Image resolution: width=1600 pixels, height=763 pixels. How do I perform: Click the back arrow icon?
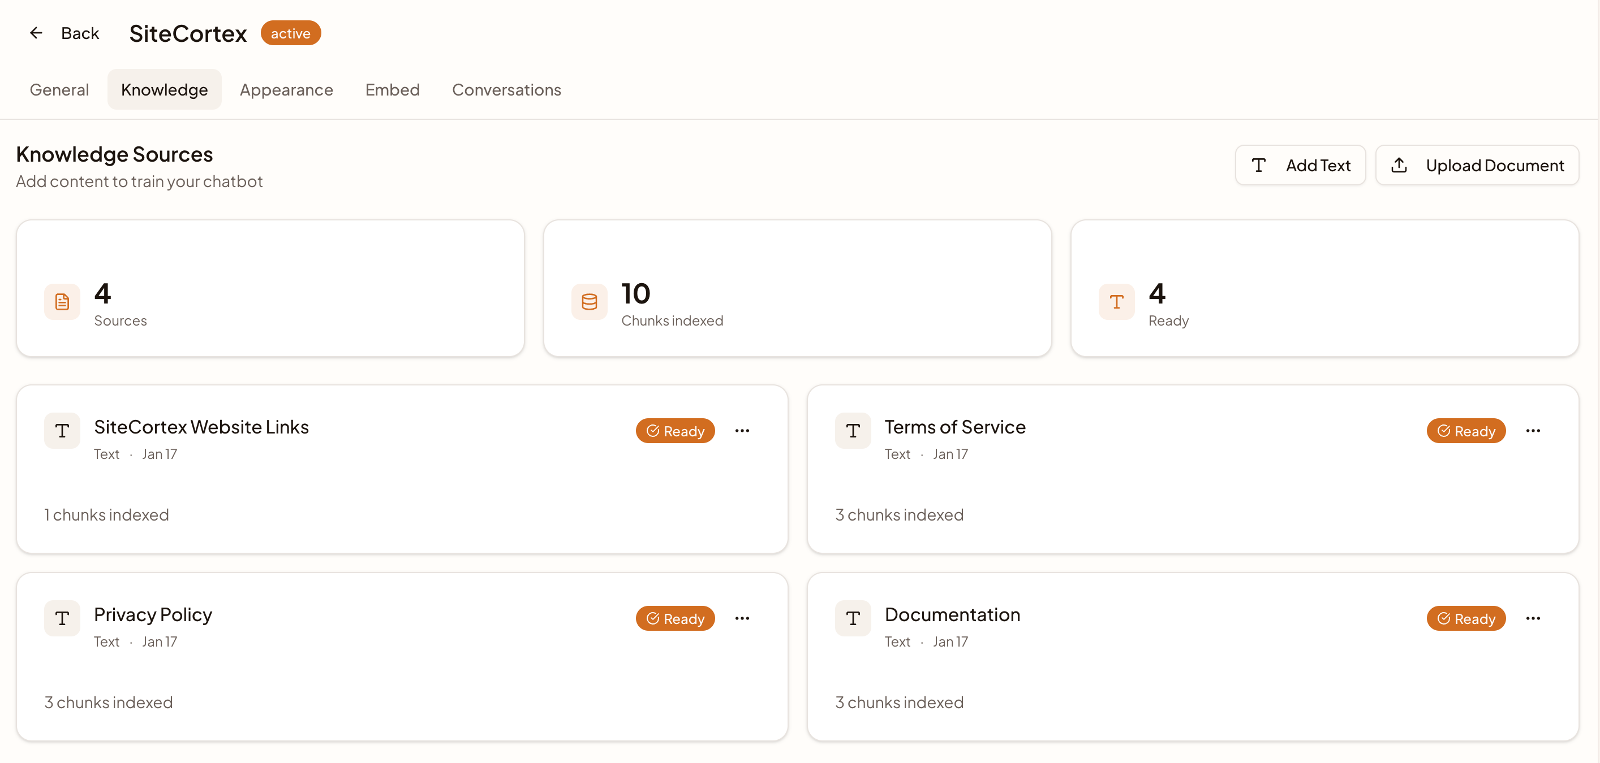(x=36, y=33)
